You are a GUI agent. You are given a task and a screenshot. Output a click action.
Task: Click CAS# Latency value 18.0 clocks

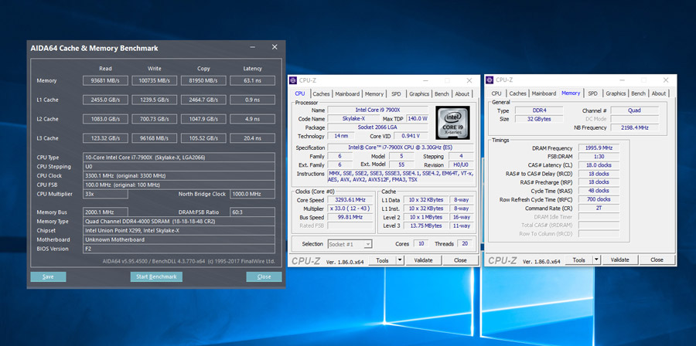pyautogui.click(x=599, y=165)
